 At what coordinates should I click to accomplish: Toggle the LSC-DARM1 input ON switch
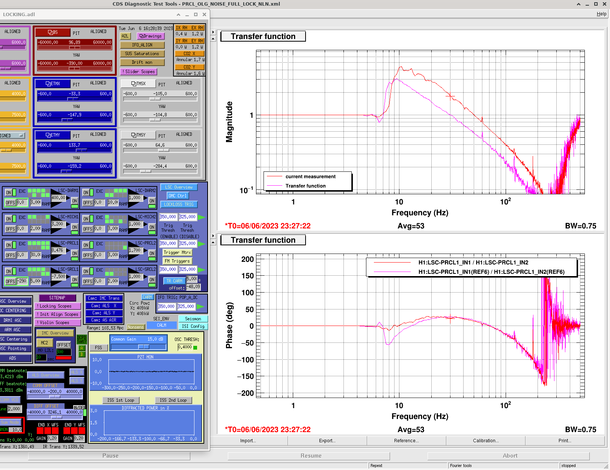[x=9, y=193]
